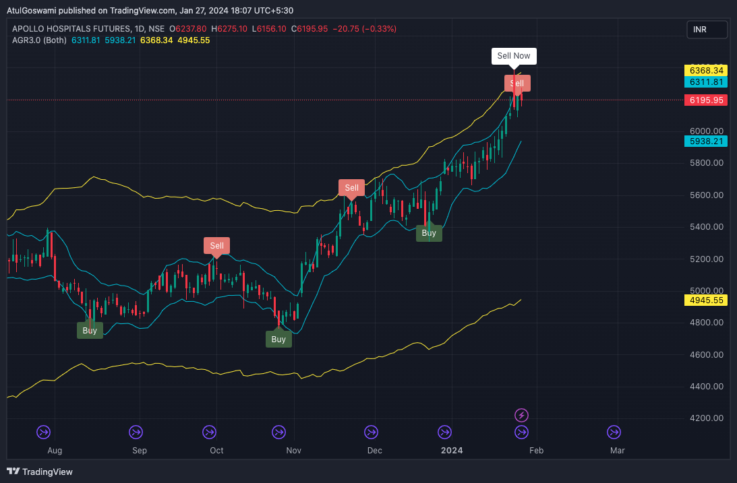This screenshot has height=483, width=737.
Task: Click the rollover icon near December
Action: (371, 432)
